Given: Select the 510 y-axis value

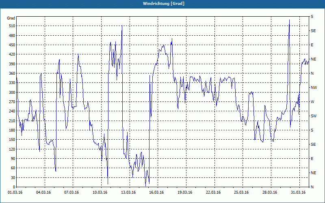Looking at the screenshot, I should click(x=12, y=26).
